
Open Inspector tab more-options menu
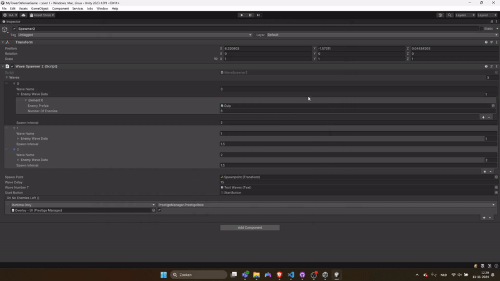(496, 22)
